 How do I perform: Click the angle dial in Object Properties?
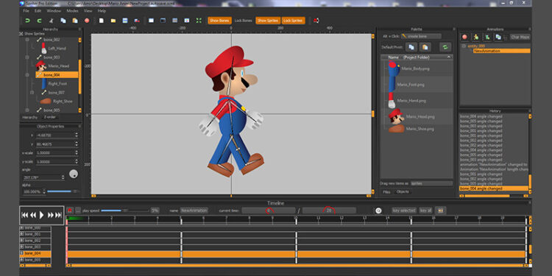74,174
